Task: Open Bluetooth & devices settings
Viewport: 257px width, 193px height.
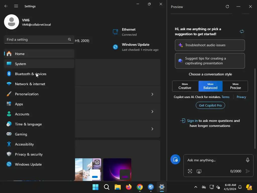Action: coord(39,74)
